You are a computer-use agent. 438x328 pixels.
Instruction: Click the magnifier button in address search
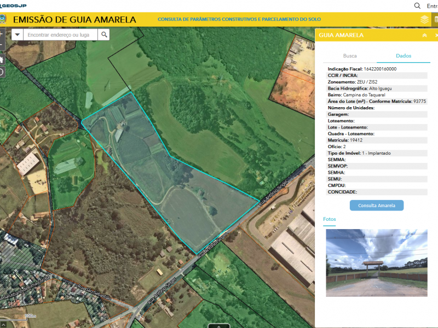click(x=104, y=34)
